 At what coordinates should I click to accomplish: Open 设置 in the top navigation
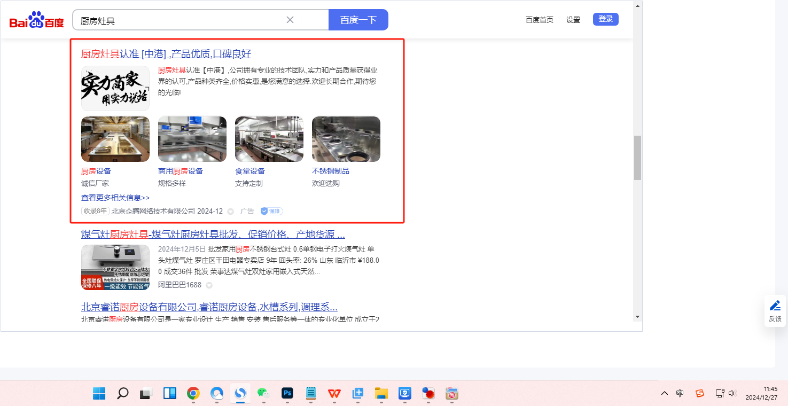coord(573,20)
